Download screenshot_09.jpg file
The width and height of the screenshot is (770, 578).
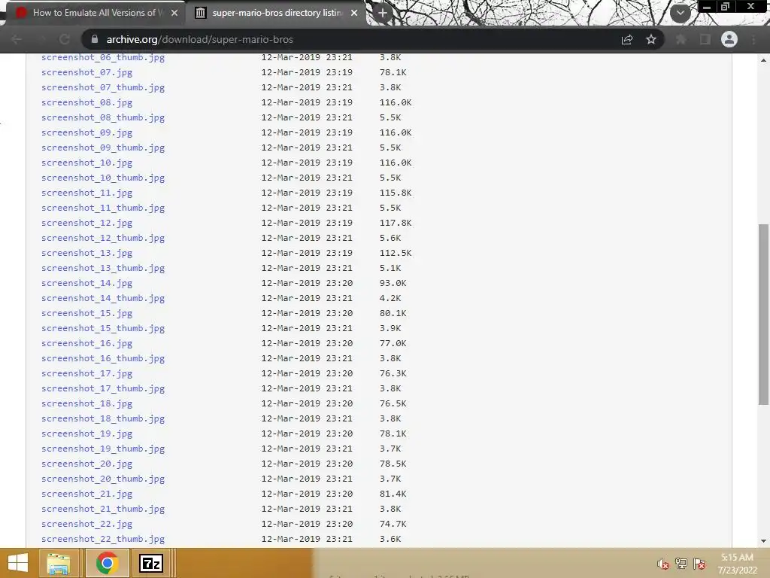pos(87,132)
